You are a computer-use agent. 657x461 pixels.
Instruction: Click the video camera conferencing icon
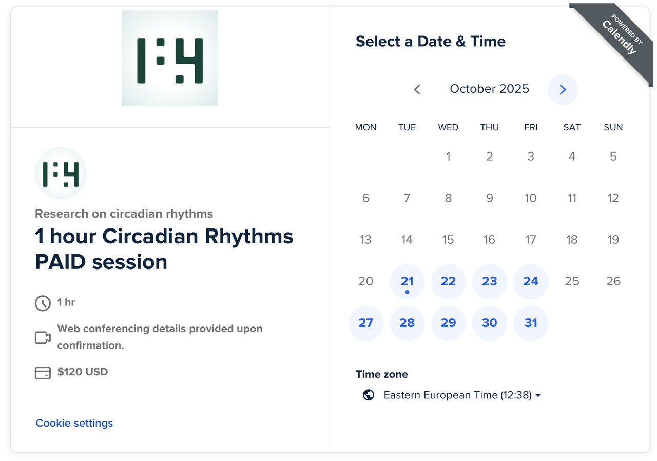click(x=43, y=337)
